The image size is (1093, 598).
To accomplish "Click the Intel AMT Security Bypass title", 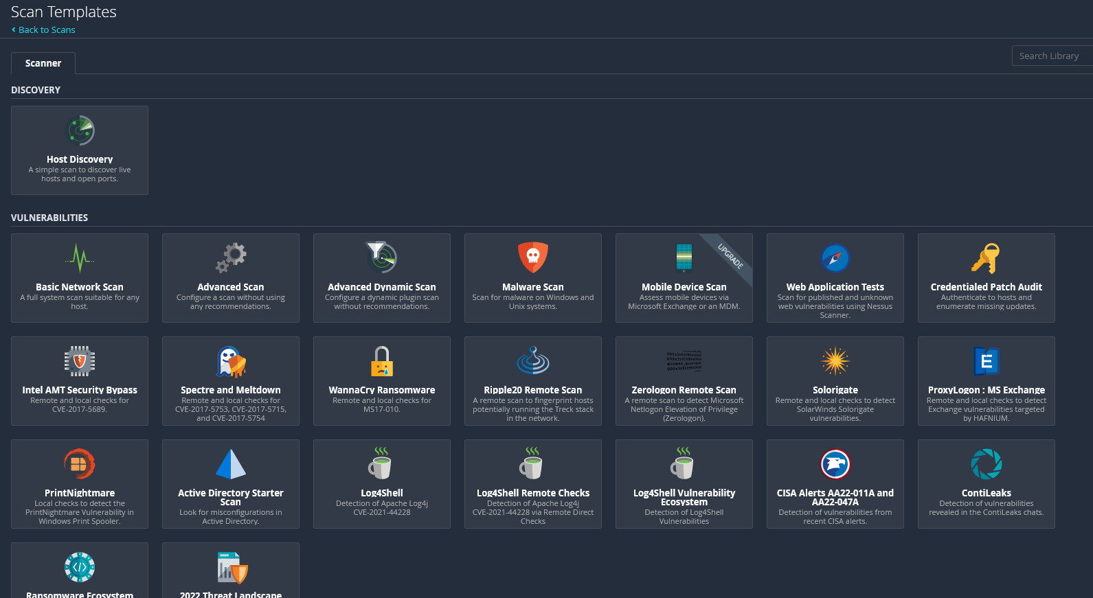I will click(x=80, y=390).
